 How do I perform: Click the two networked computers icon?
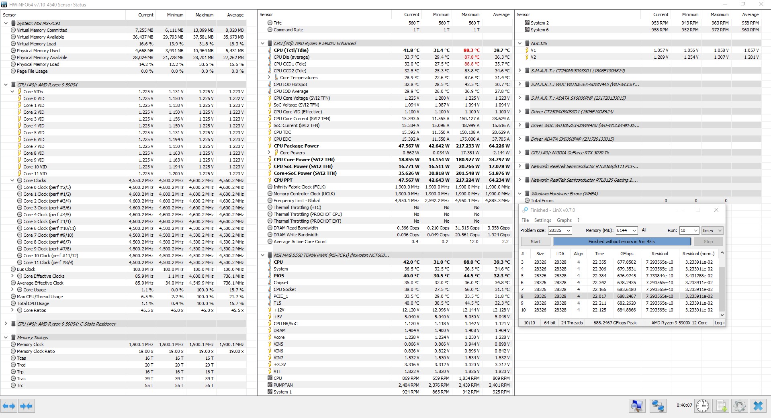tap(658, 406)
